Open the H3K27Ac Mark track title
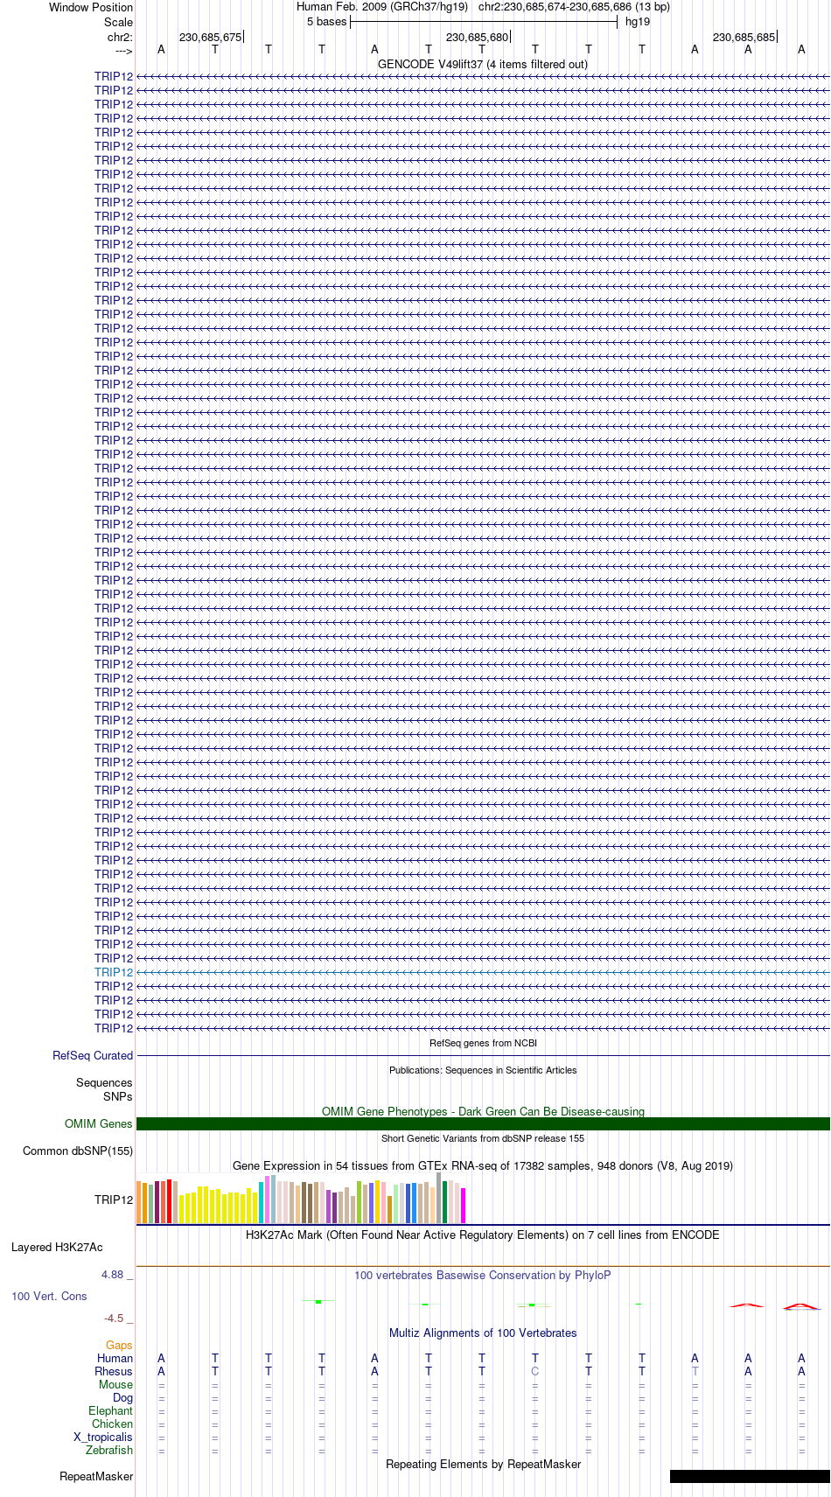The image size is (831, 1497). 483,1235
